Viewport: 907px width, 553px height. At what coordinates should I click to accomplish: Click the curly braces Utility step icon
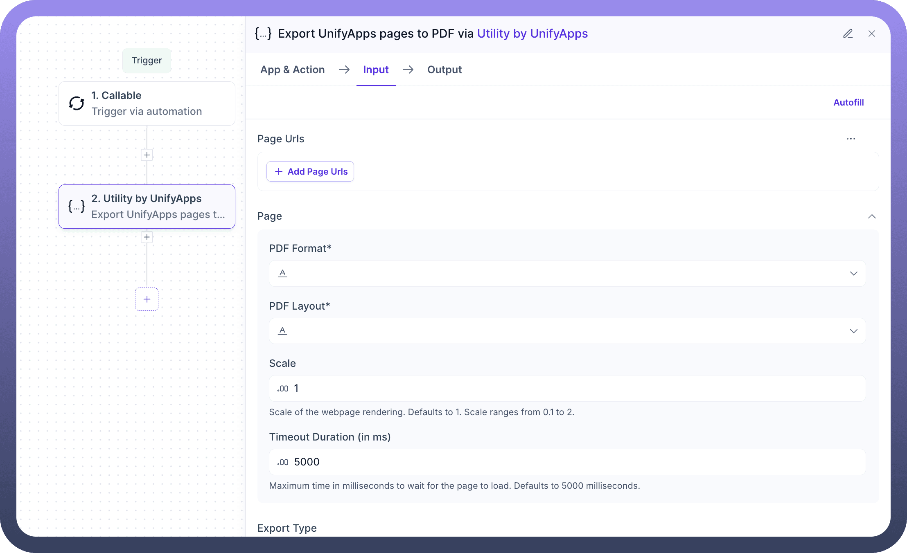pyautogui.click(x=77, y=206)
